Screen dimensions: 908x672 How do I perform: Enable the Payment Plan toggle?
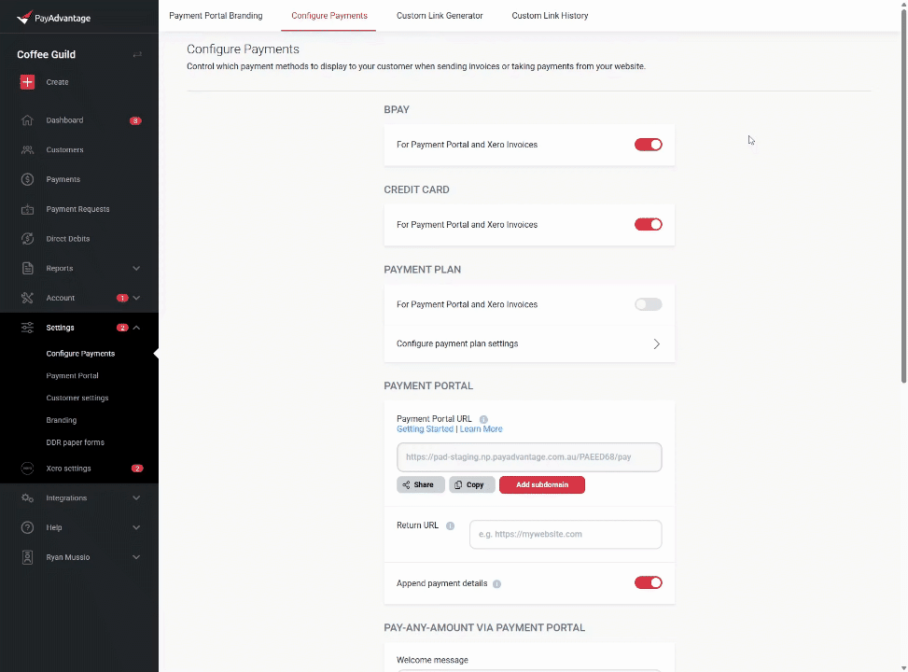(648, 304)
